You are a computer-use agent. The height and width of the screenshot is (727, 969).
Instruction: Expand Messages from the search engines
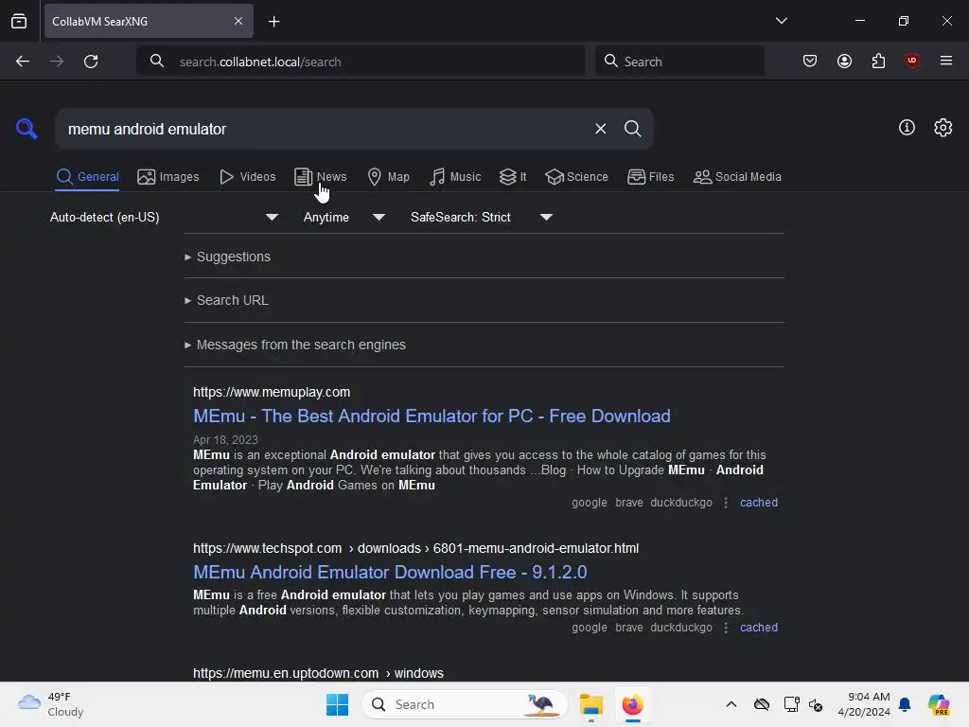tap(295, 345)
